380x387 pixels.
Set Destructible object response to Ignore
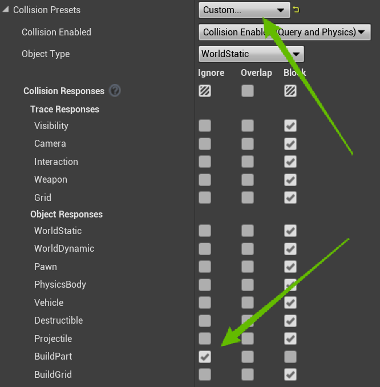pos(205,321)
